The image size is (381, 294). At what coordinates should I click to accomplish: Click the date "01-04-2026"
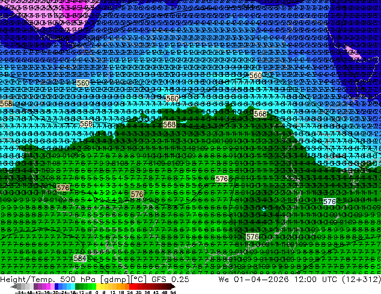[x=261, y=279]
